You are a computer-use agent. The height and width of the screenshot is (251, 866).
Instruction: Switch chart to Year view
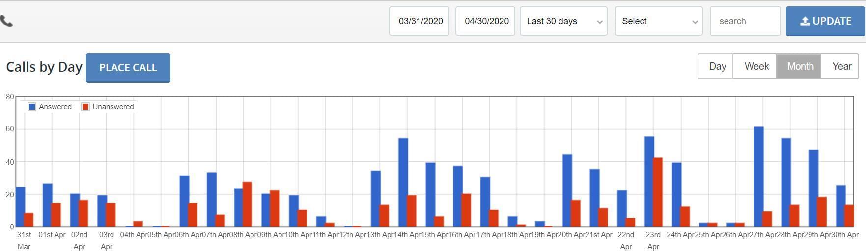tap(841, 67)
